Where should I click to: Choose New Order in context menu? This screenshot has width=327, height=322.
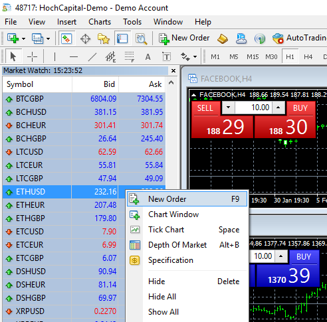187,199
